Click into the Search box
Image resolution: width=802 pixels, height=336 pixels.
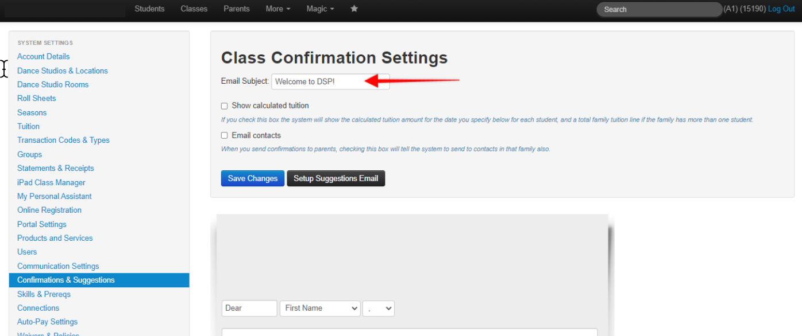(x=659, y=9)
